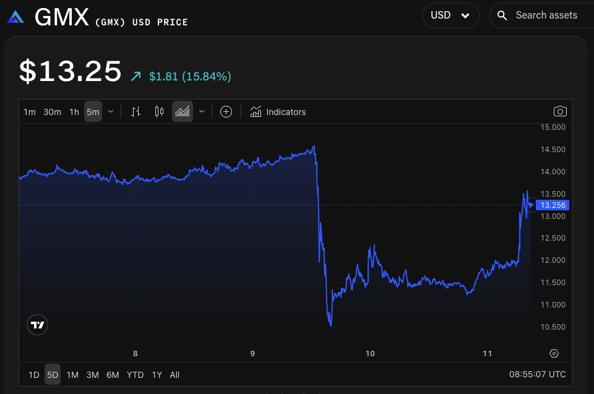This screenshot has height=394, width=594.
Task: Enable the 1h interval
Action: (74, 111)
